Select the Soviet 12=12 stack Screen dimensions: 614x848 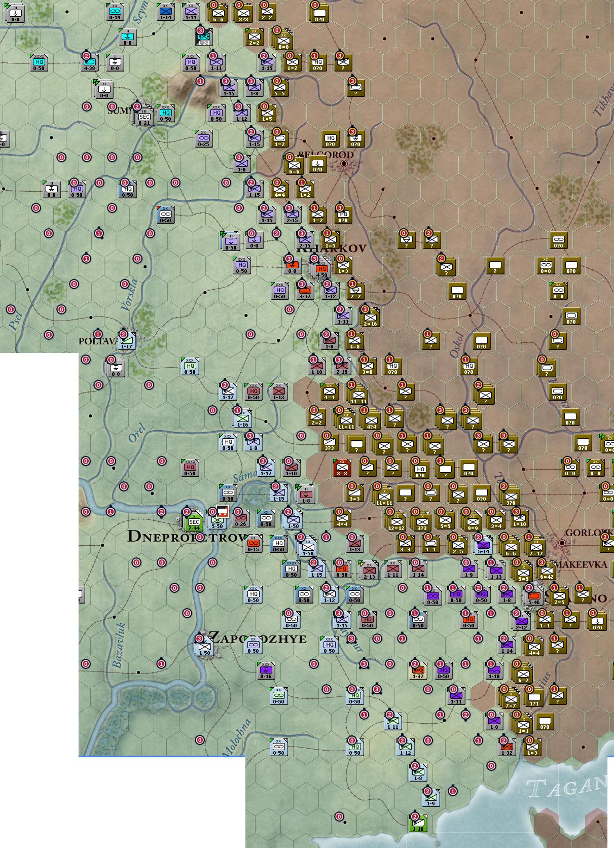click(396, 522)
